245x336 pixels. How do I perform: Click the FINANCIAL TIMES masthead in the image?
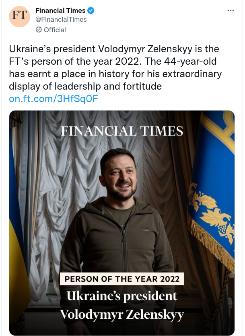coord(122,131)
